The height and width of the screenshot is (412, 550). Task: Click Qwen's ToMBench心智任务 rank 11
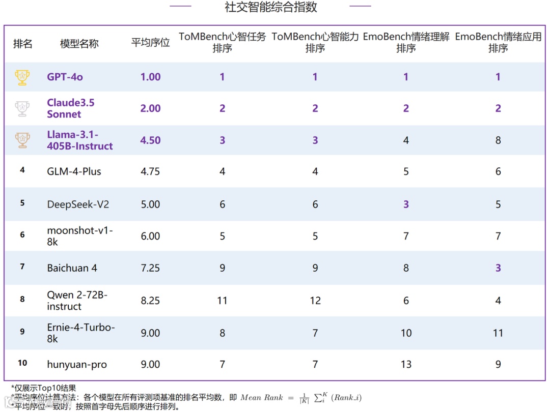[223, 301]
